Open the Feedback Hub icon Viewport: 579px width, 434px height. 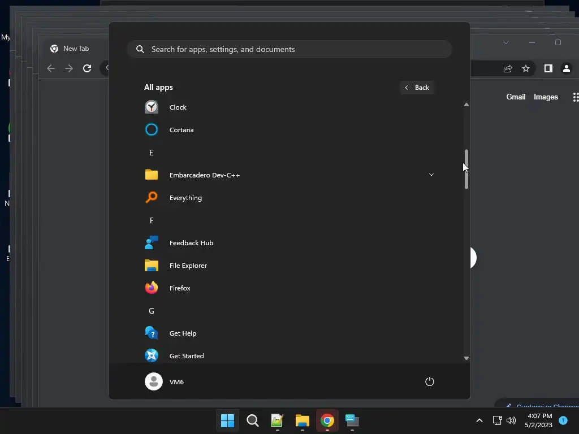152,243
